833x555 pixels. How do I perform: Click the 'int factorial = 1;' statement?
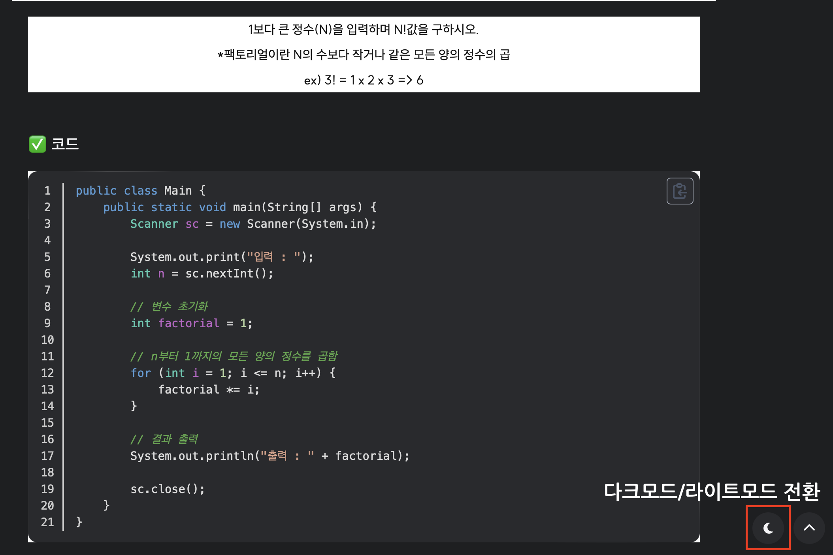191,323
